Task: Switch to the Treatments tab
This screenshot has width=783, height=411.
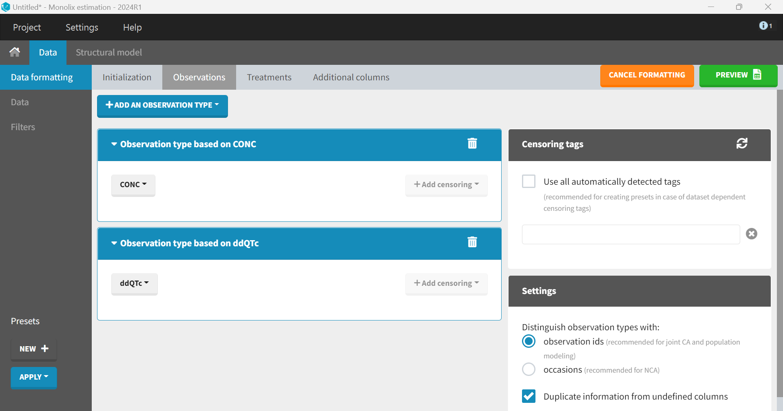Action: click(269, 77)
